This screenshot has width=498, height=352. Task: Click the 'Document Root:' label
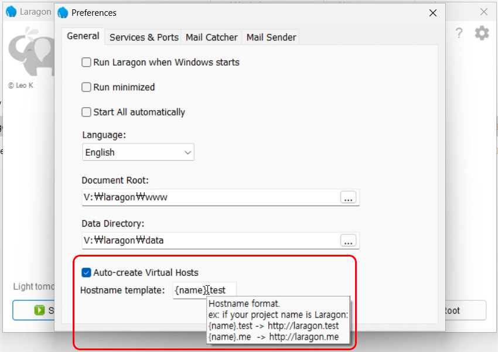[x=115, y=180]
